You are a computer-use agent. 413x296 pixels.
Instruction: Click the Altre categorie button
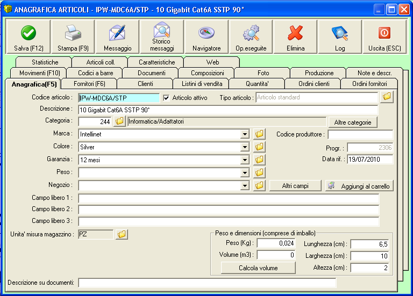[x=353, y=122]
